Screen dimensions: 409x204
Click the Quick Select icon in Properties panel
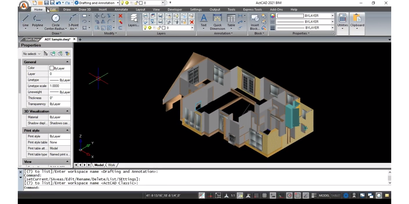pos(67,54)
